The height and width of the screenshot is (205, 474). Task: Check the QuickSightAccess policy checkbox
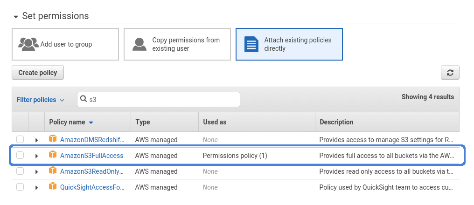point(20,187)
